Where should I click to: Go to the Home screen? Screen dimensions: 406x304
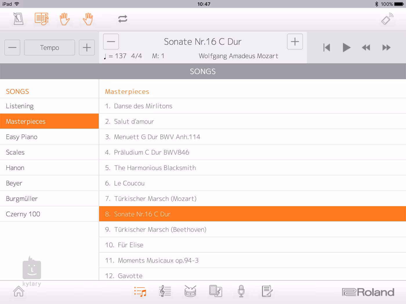click(19, 291)
